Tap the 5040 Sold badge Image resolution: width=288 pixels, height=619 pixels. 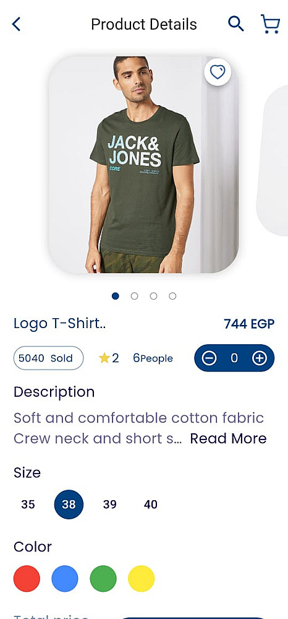pyautogui.click(x=48, y=358)
